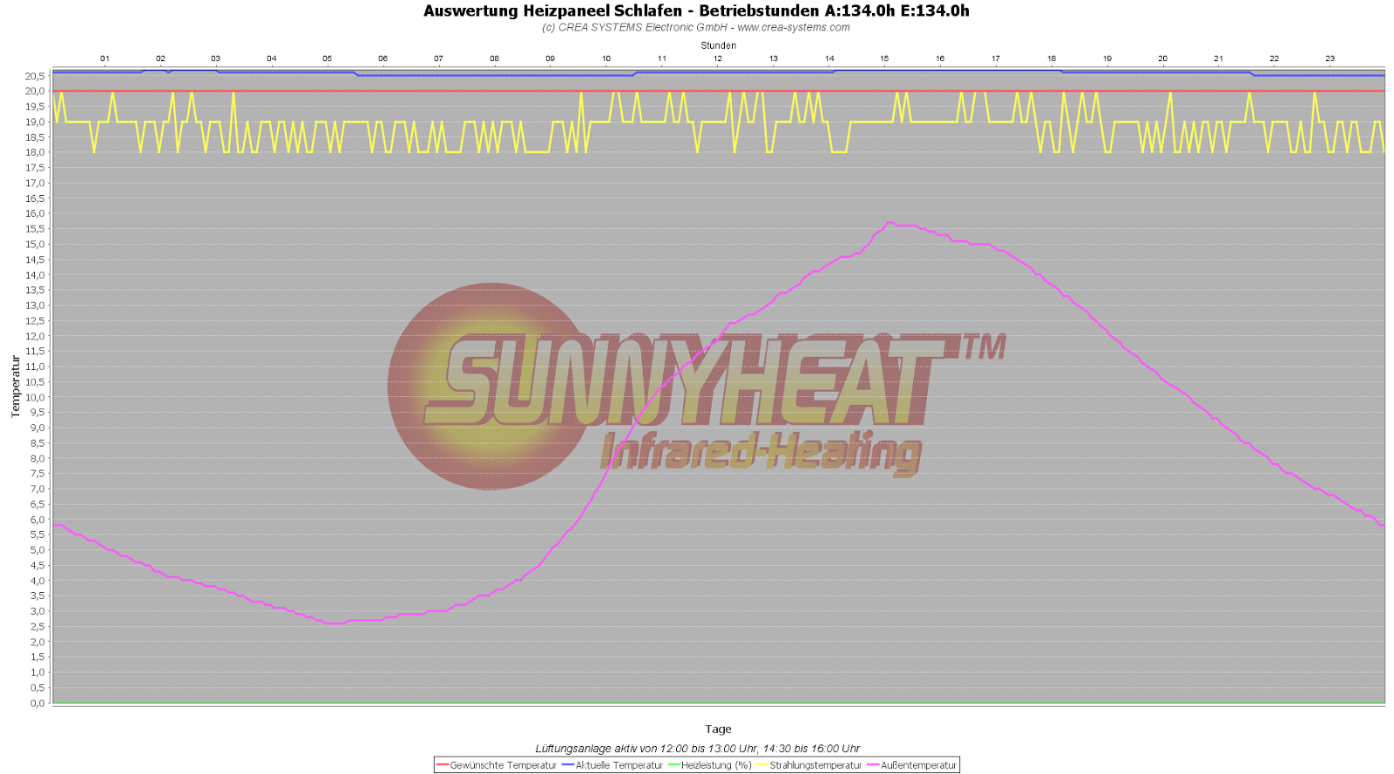This screenshot has height=774, width=1394.
Task: Click the '20,0' temperature axis value
Action: click(35, 91)
